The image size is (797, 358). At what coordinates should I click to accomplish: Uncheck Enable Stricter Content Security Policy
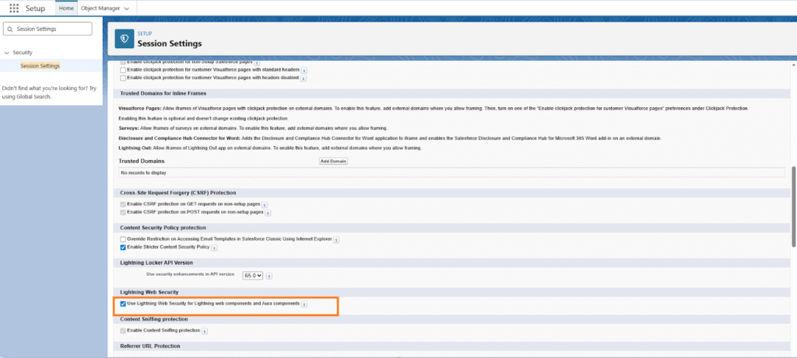point(123,247)
